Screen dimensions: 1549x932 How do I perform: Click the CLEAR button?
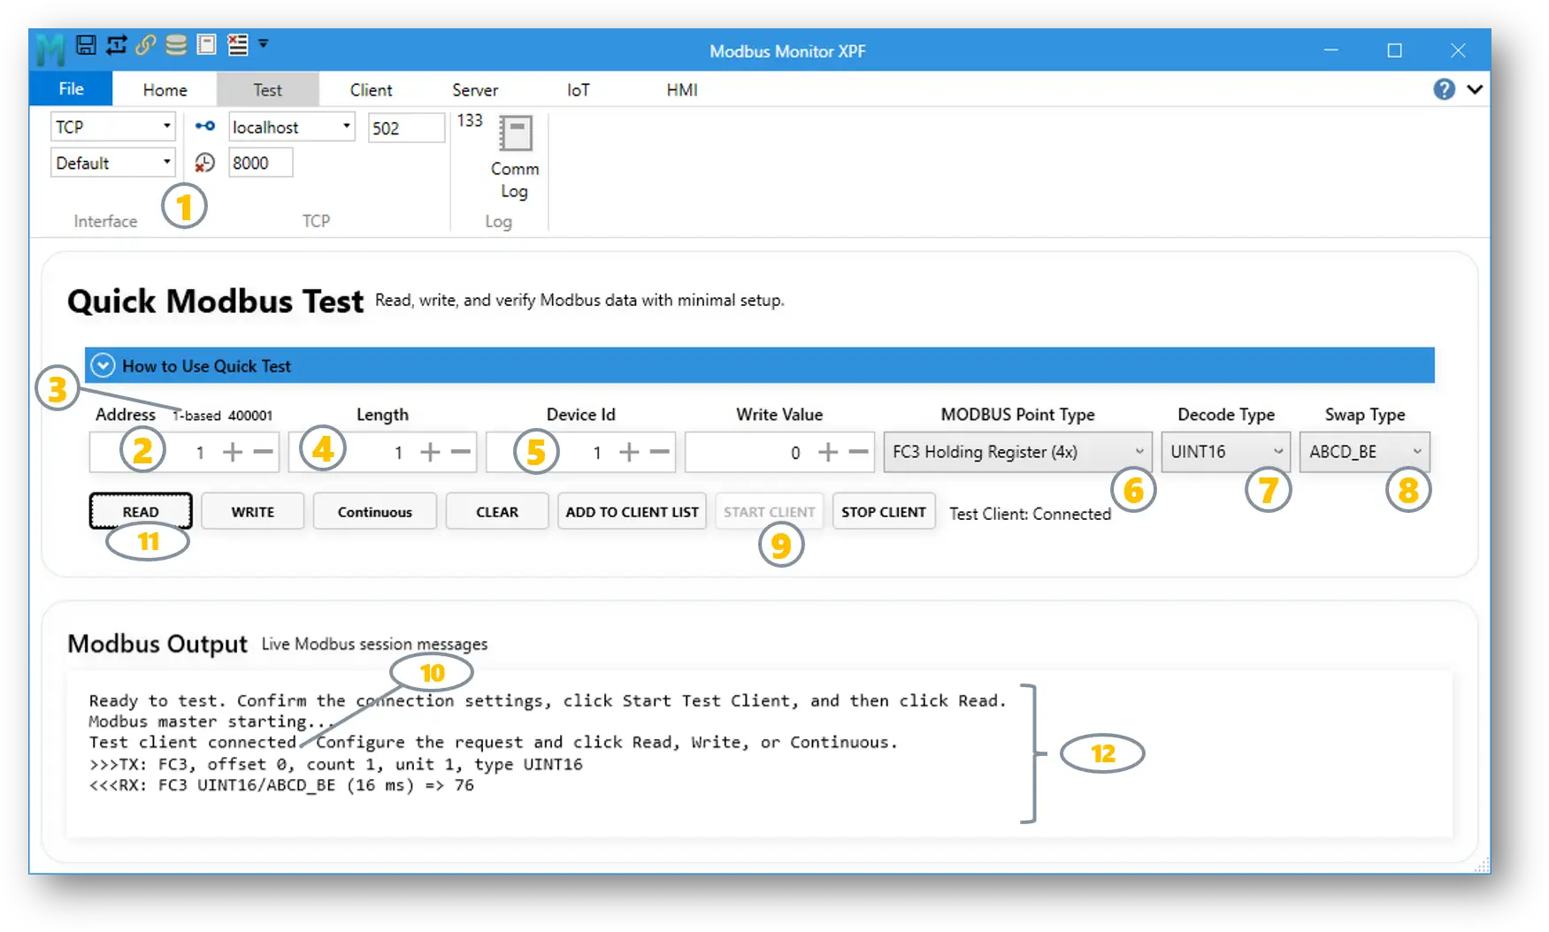tap(497, 511)
